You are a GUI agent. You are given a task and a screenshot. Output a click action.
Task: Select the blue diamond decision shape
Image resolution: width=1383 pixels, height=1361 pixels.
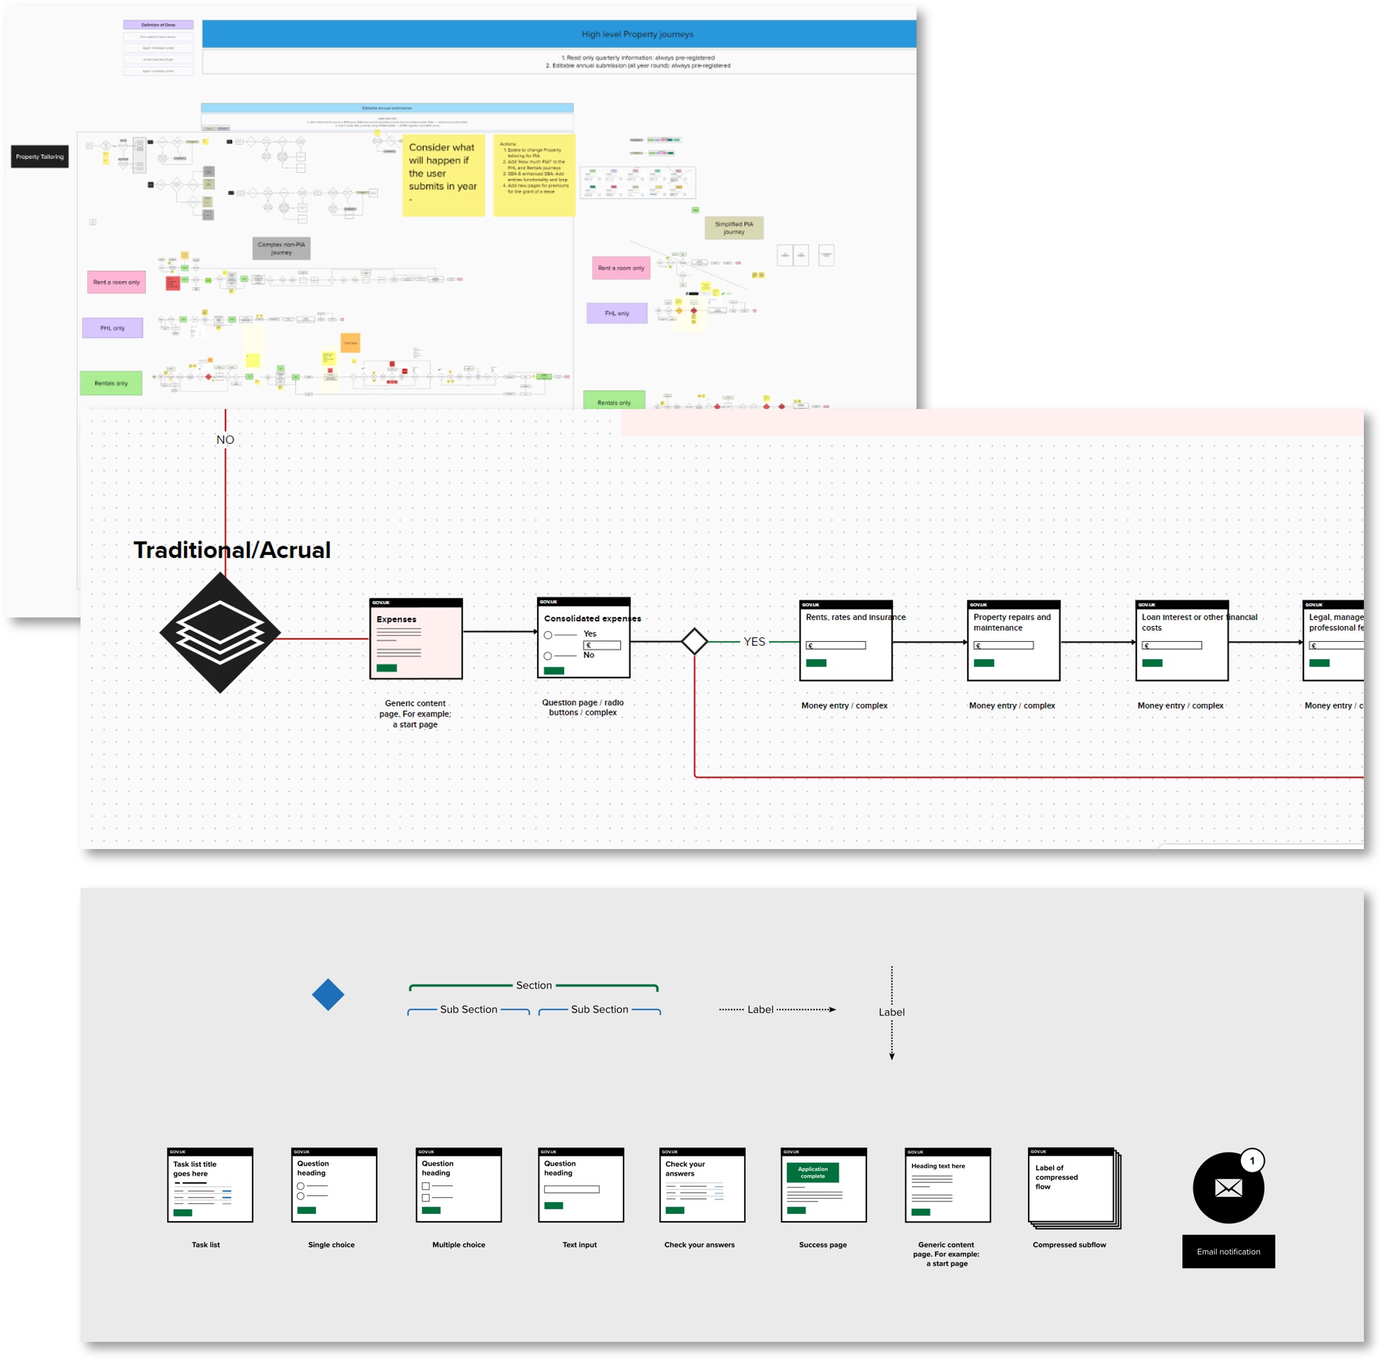click(327, 995)
